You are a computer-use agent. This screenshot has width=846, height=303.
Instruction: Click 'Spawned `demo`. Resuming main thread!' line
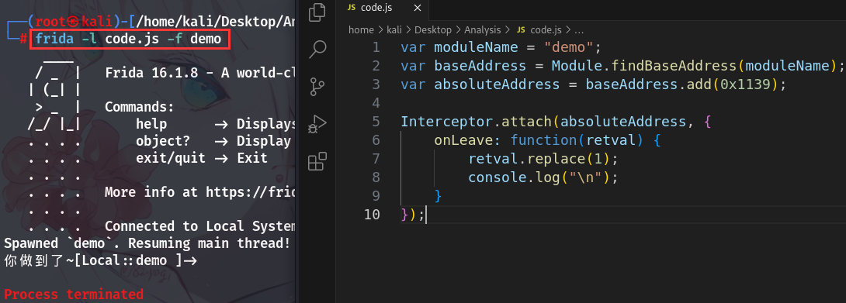coord(147,243)
